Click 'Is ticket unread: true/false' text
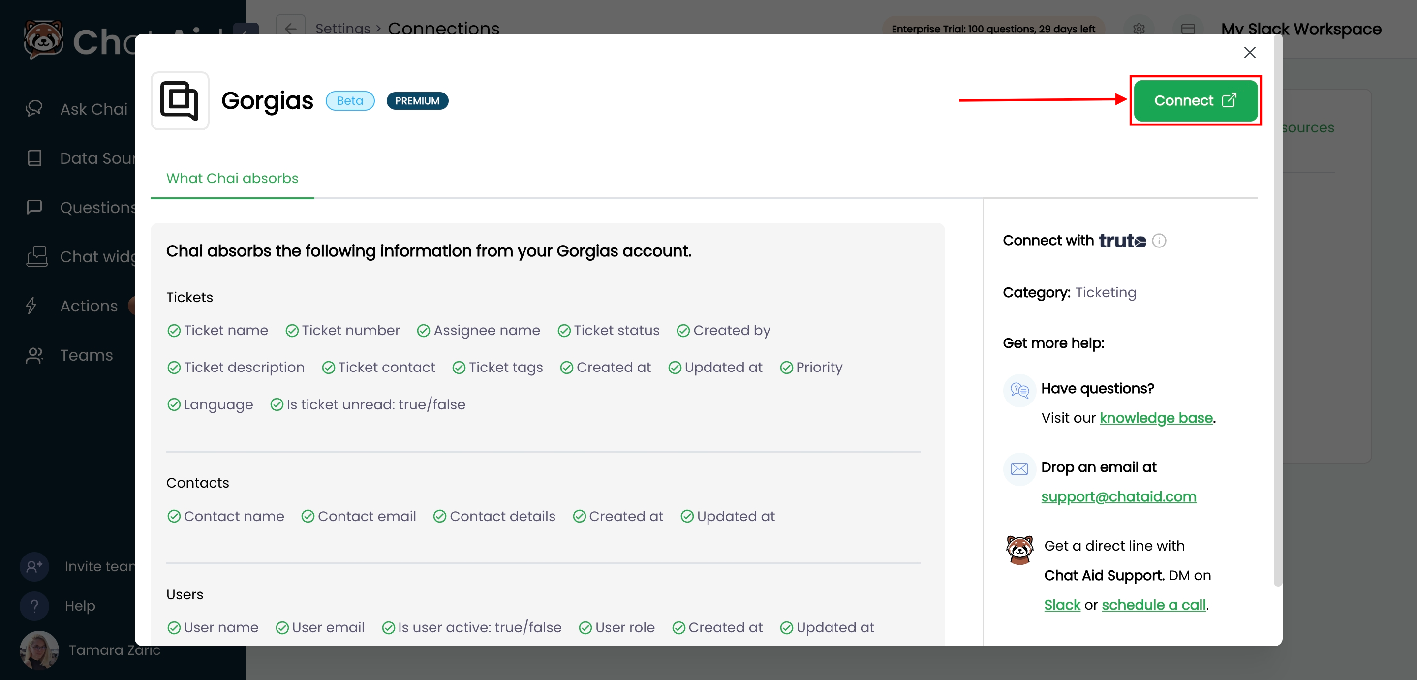Image resolution: width=1417 pixels, height=680 pixels. click(x=376, y=405)
